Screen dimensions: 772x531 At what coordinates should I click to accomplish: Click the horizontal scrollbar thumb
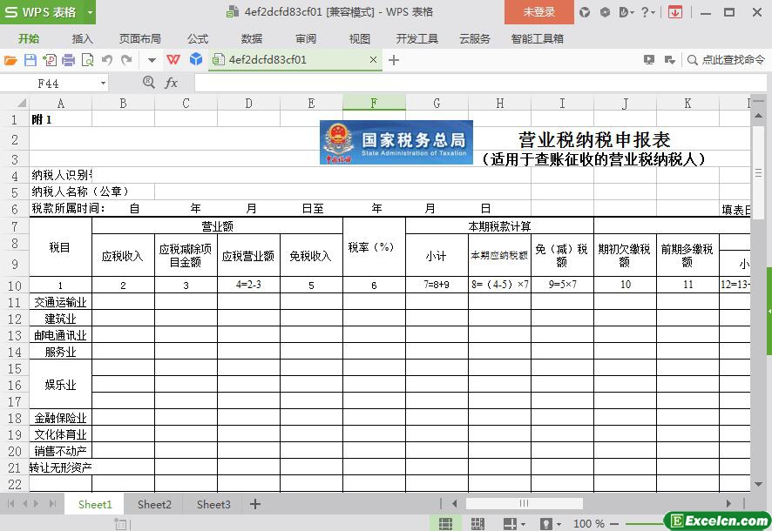coord(524,503)
